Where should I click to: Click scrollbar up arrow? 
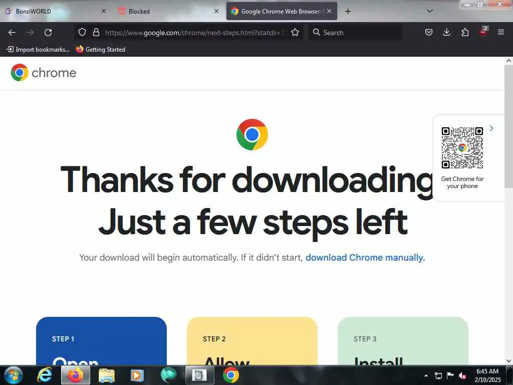click(x=509, y=61)
